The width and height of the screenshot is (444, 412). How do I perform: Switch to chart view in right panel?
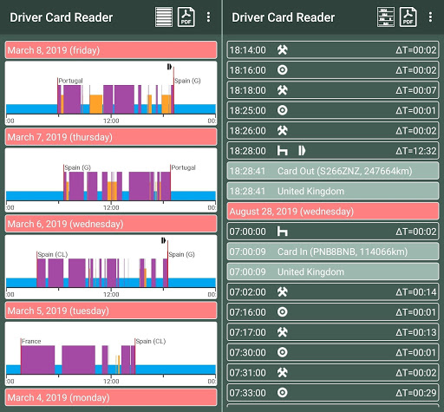pos(386,17)
